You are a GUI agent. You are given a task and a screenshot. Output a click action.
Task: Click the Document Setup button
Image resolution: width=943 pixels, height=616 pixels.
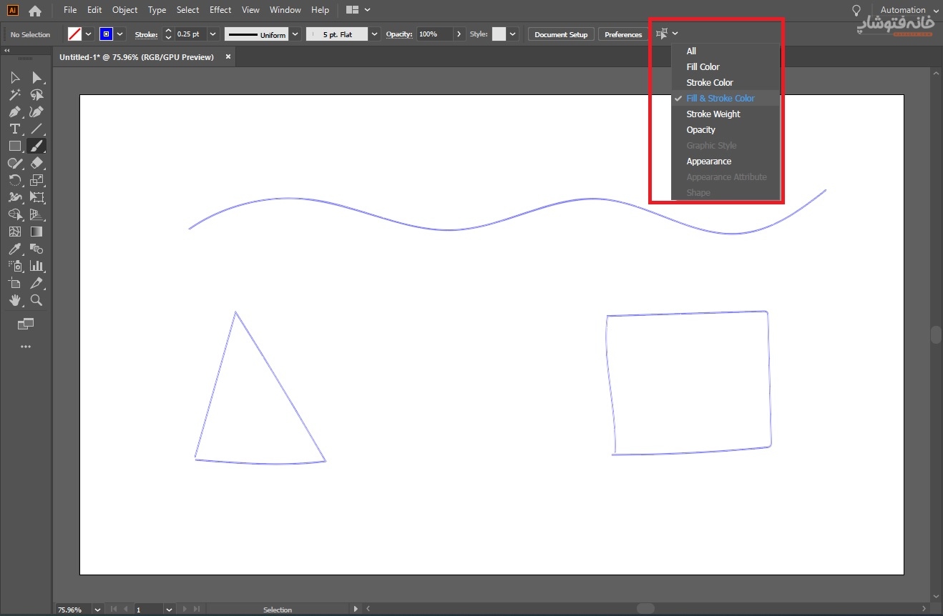[561, 34]
